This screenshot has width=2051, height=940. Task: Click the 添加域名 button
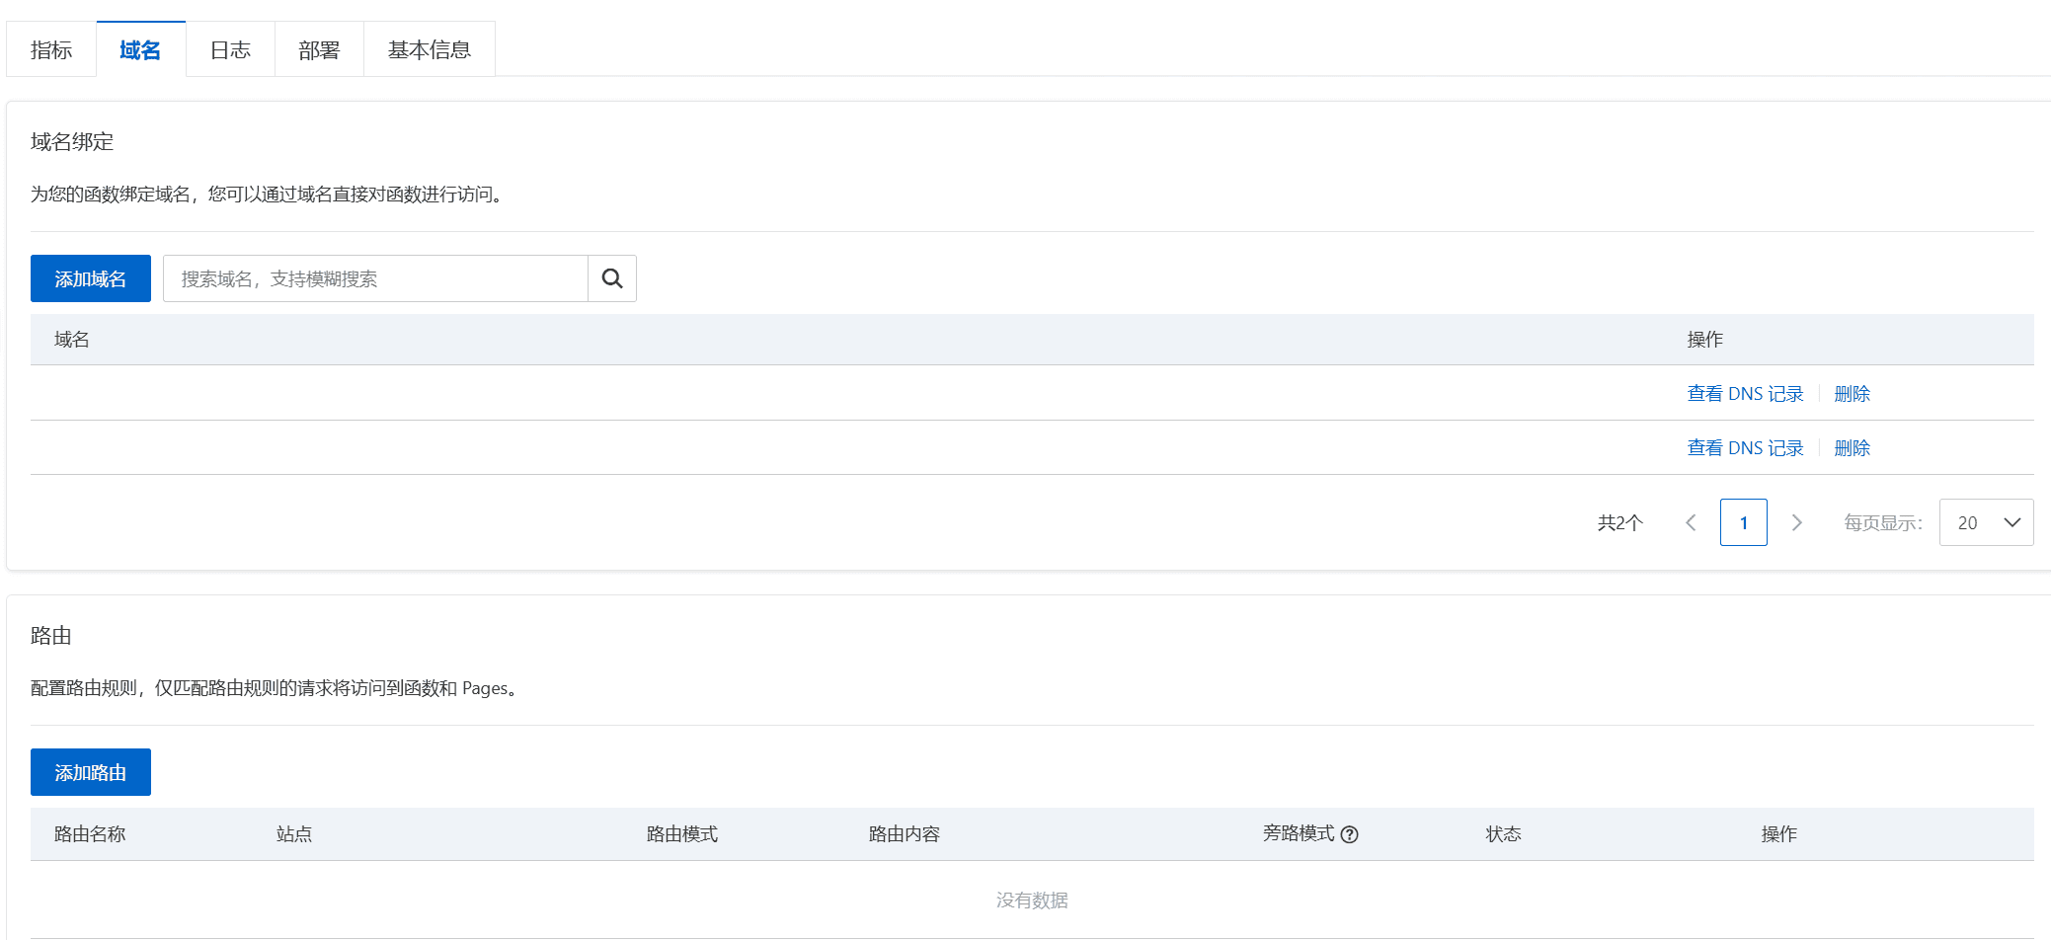[90, 278]
